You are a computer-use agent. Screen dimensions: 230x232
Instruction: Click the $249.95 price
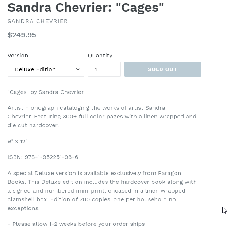tap(22, 35)
